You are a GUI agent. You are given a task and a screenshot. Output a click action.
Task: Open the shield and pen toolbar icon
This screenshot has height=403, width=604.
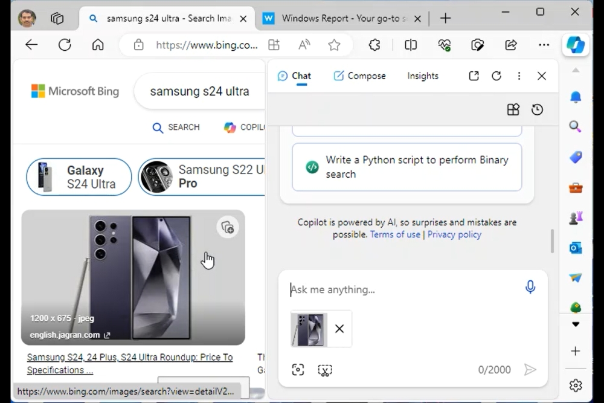[477, 45]
